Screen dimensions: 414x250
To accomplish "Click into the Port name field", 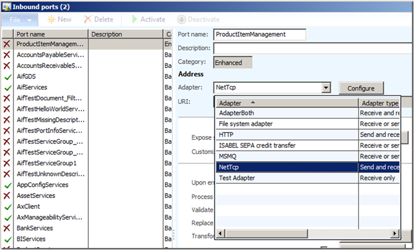I will [260, 34].
